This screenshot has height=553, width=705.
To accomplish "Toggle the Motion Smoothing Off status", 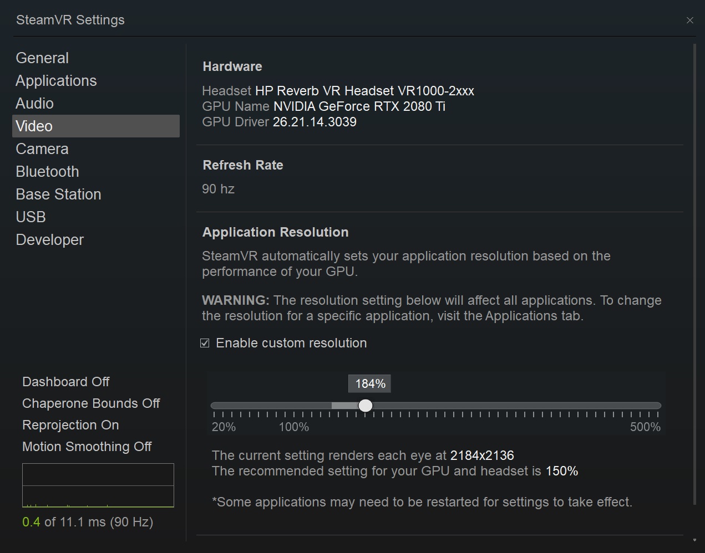I will pyautogui.click(x=87, y=447).
